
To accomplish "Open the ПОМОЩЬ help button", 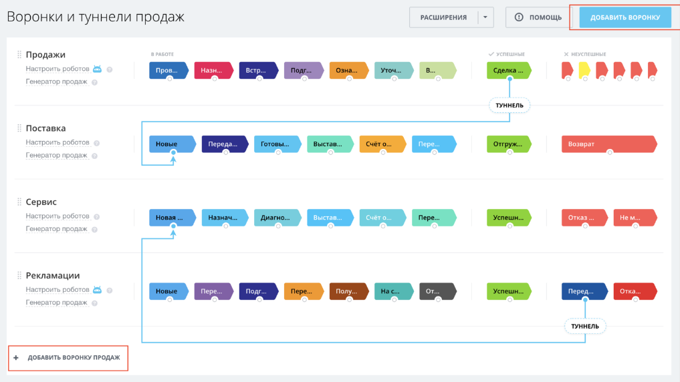I will pyautogui.click(x=538, y=17).
